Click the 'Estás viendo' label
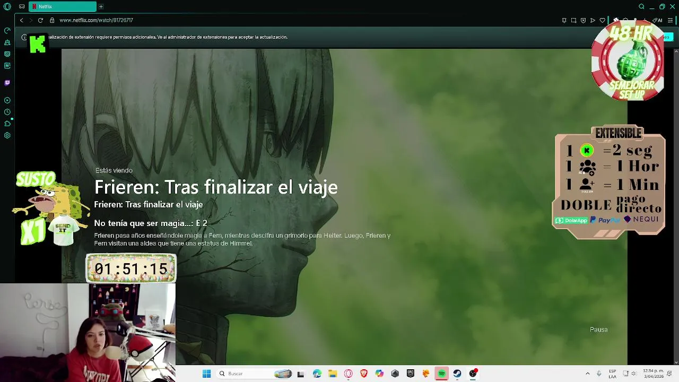The width and height of the screenshot is (679, 382). pyautogui.click(x=114, y=170)
